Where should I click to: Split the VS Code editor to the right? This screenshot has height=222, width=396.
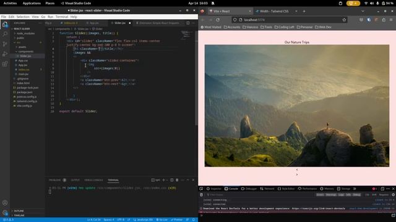coord(188,23)
